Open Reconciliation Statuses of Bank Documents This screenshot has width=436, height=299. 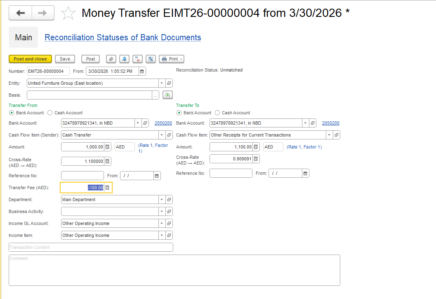click(x=123, y=37)
